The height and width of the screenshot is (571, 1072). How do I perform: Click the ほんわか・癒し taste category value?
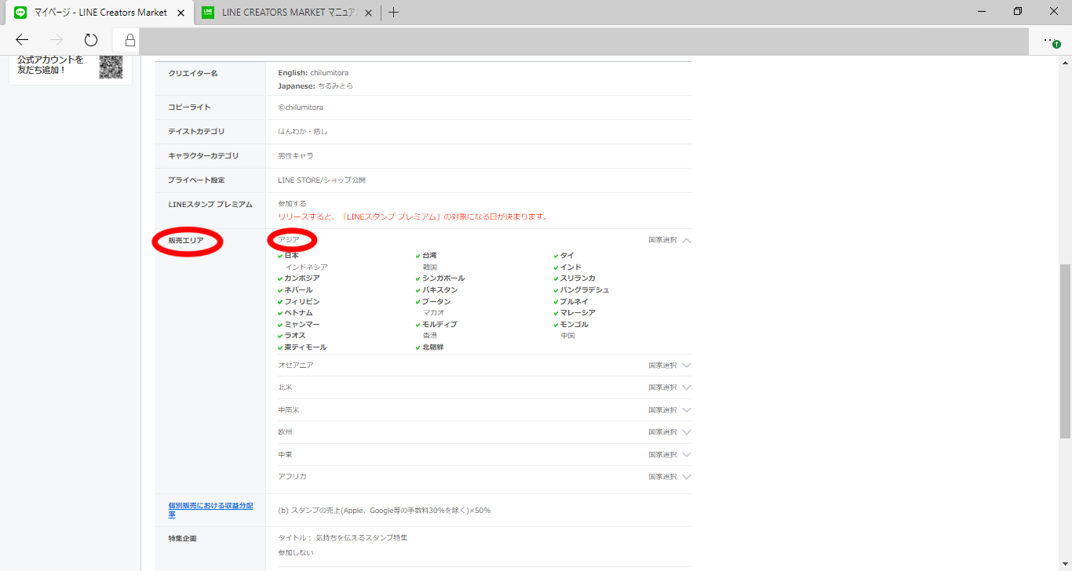coord(303,132)
